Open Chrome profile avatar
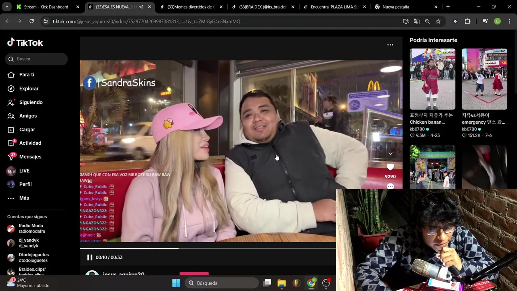 (498, 21)
